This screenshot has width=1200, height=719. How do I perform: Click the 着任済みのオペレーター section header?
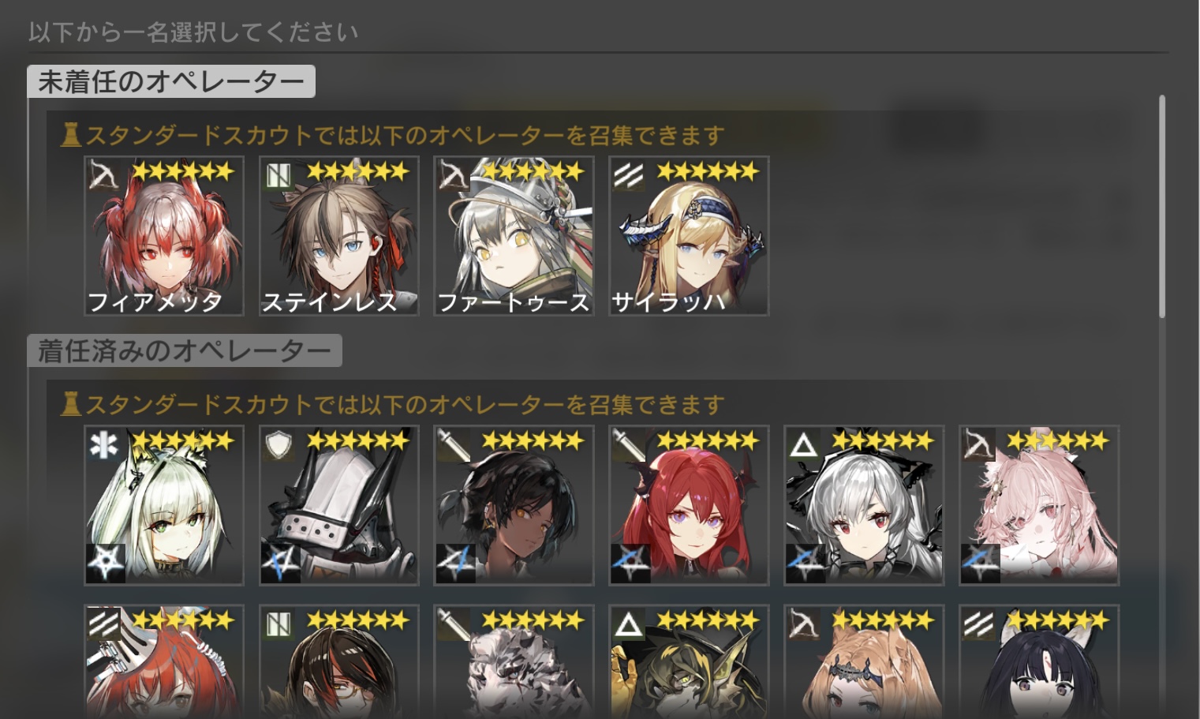[x=185, y=350]
